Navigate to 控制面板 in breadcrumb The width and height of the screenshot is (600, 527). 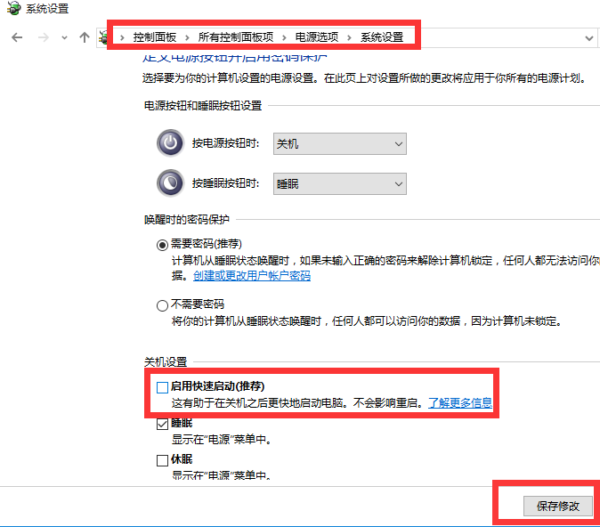pyautogui.click(x=154, y=37)
